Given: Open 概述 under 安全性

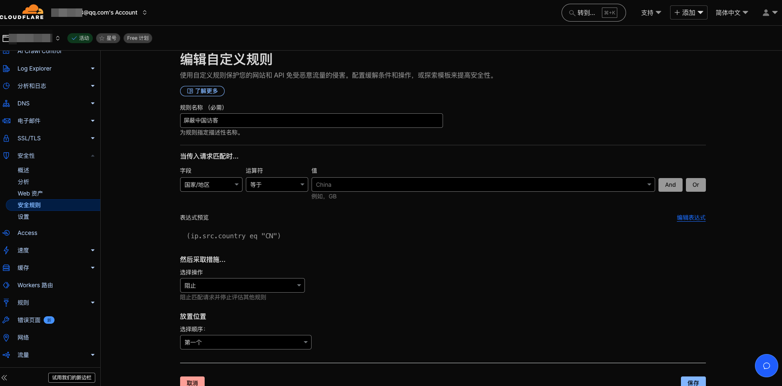Looking at the screenshot, I should click(23, 170).
